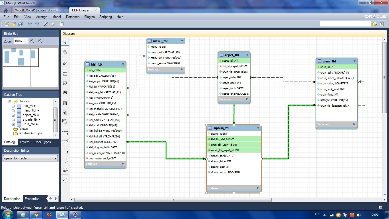
Task: Switch to the User Types tab
Action: 42,142
